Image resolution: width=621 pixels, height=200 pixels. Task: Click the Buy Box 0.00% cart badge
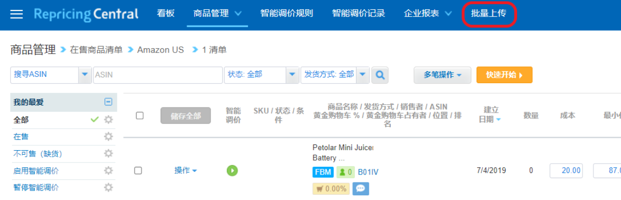(x=331, y=189)
